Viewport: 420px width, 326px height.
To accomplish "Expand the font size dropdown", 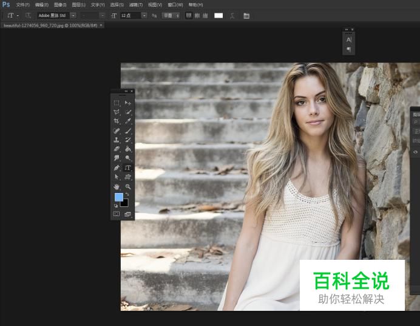I will click(x=144, y=15).
